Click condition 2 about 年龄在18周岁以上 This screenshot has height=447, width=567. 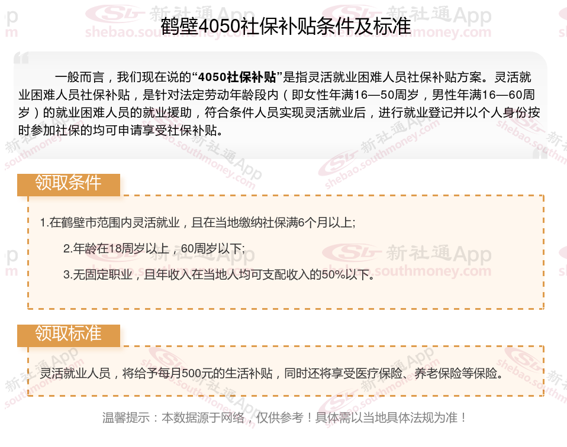(154, 248)
